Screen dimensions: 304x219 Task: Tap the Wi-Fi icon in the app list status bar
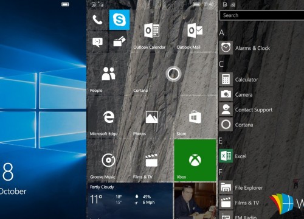pyautogui.click(x=233, y=4)
